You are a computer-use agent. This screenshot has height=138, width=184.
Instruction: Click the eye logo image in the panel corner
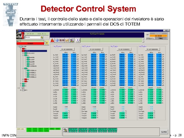20,36
